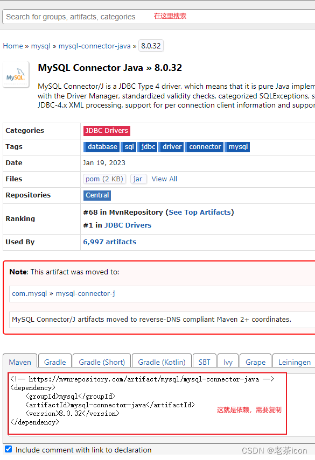Switch to the Leiningen tab
Image resolution: width=315 pixels, height=460 pixels.
294,362
